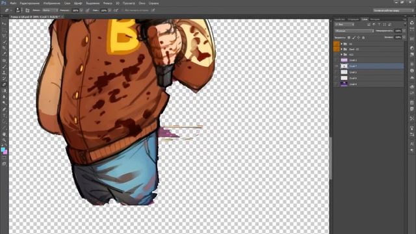Screen dimensions: 416x234
Task: Open eraser mode dropdown in options bar
Action: click(x=49, y=10)
